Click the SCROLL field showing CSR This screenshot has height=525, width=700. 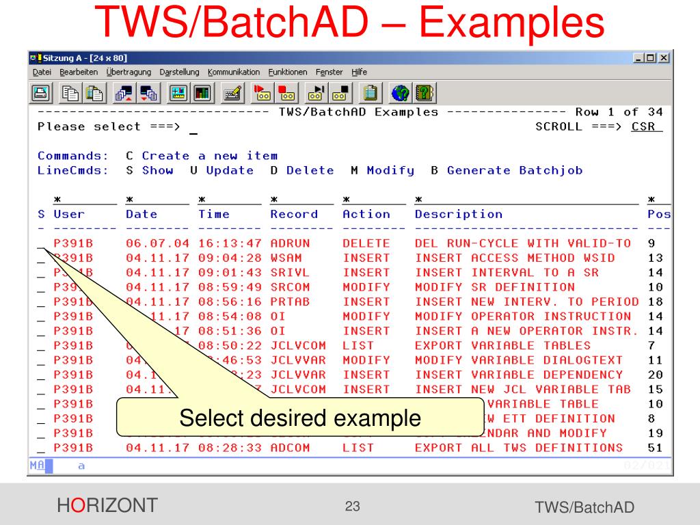click(x=647, y=126)
